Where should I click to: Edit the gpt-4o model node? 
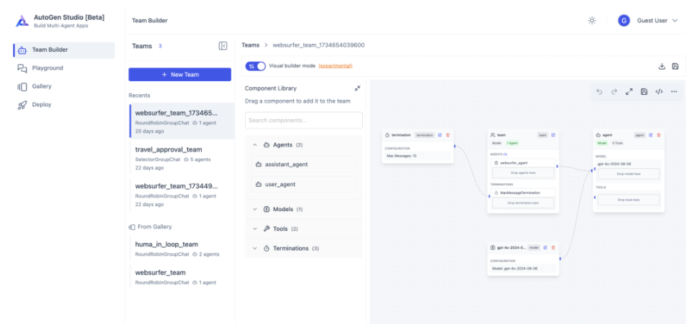(545, 247)
